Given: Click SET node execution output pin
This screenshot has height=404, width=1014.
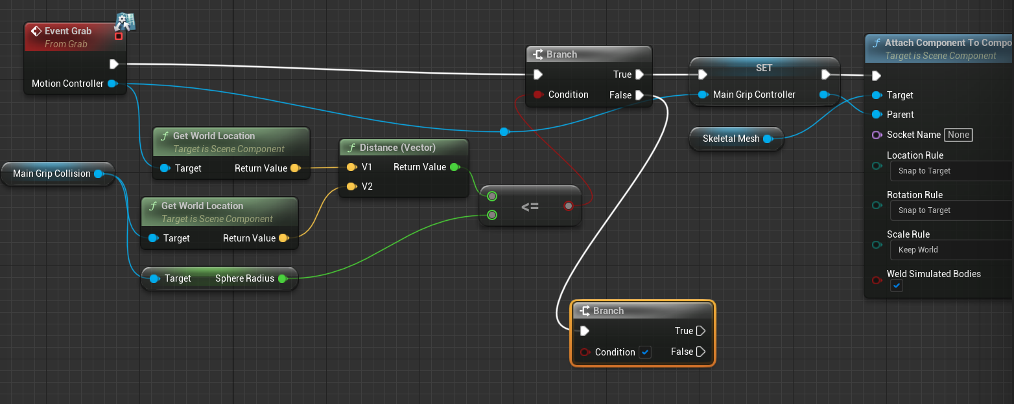Looking at the screenshot, I should pyautogui.click(x=826, y=74).
